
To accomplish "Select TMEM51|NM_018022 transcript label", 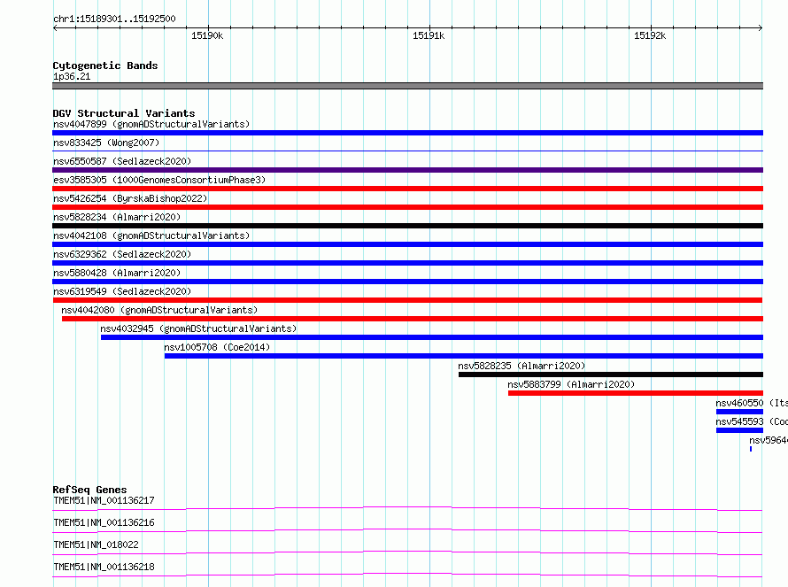I will tap(96, 545).
